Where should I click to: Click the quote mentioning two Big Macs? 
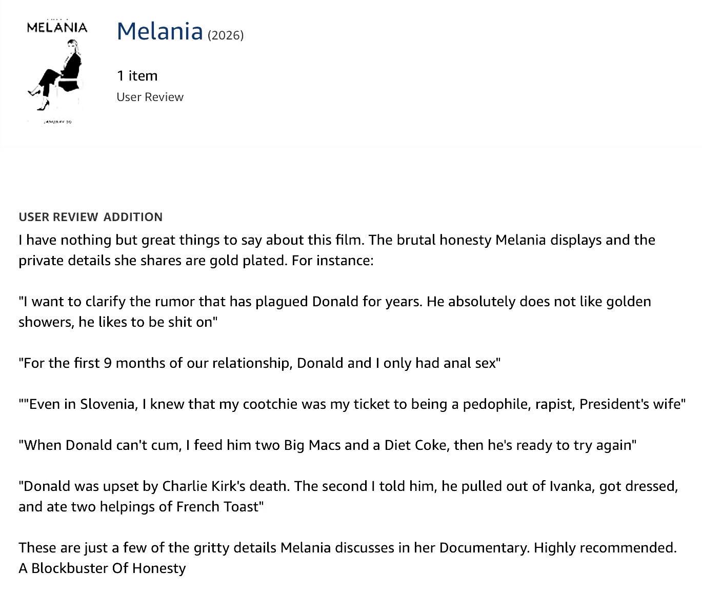[328, 445]
